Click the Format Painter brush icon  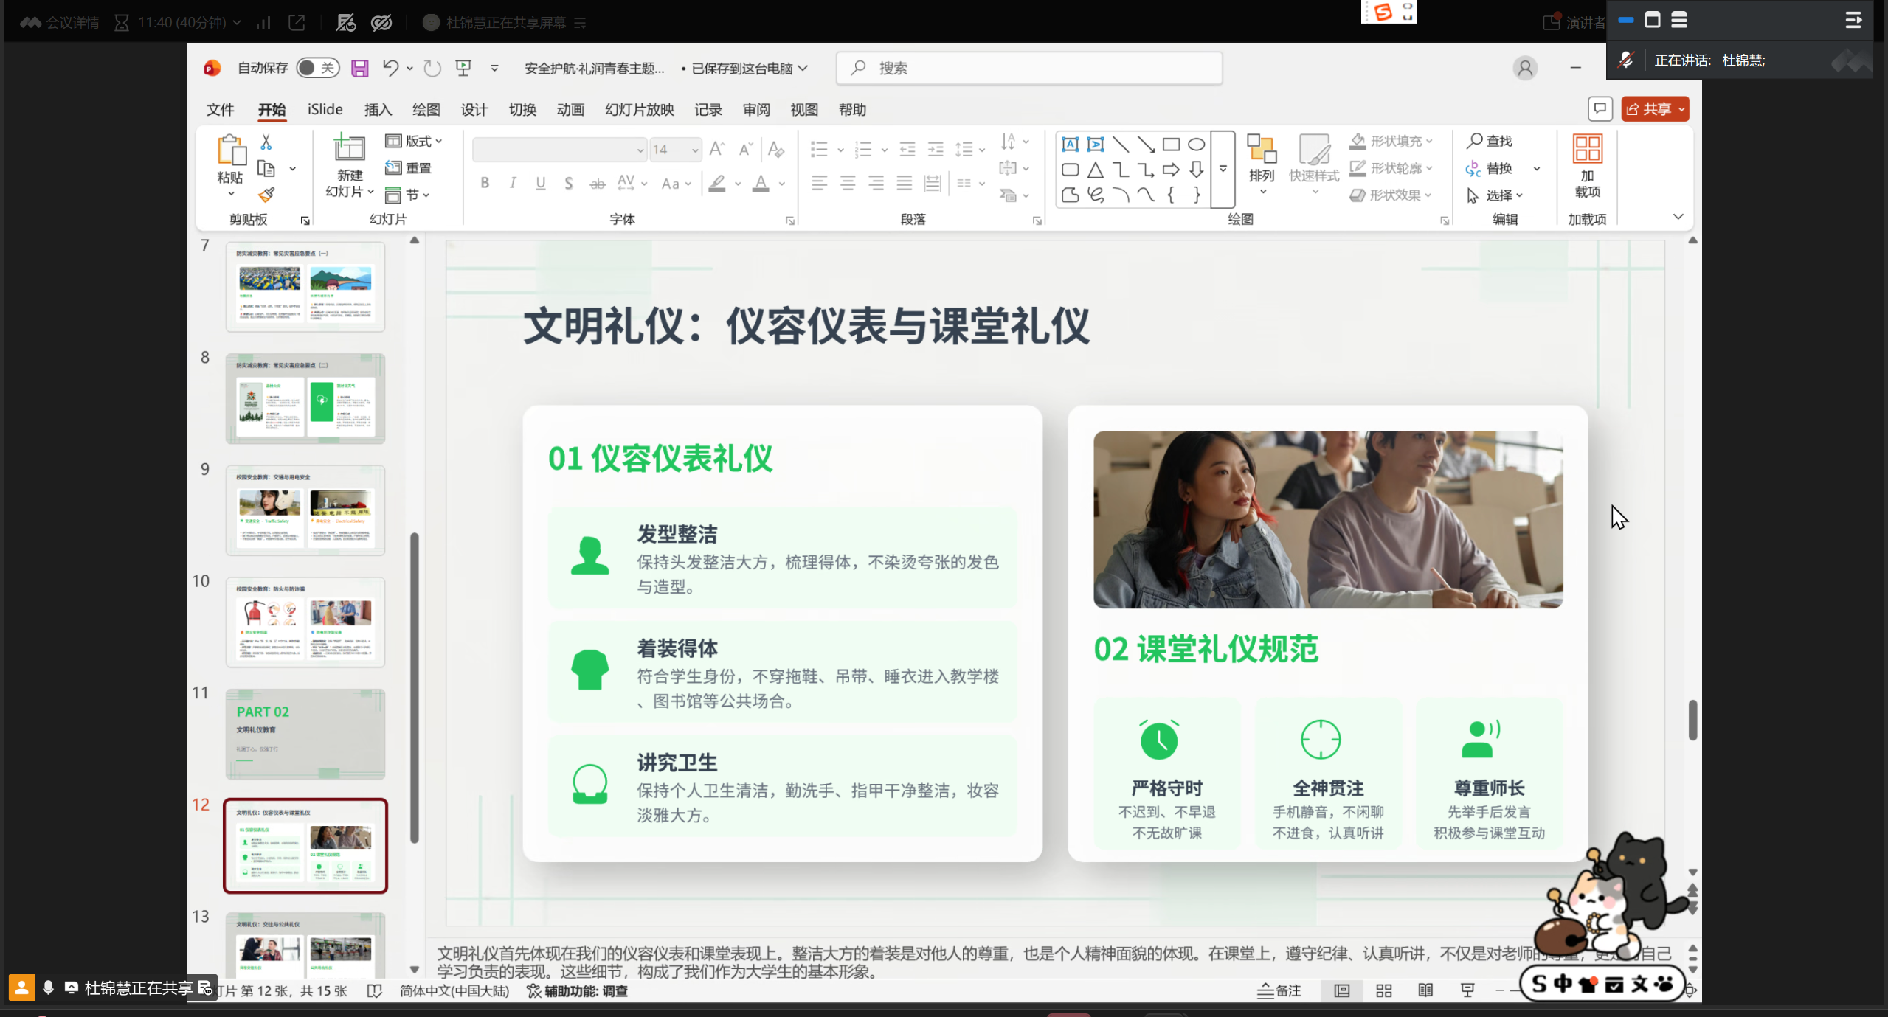(x=266, y=195)
